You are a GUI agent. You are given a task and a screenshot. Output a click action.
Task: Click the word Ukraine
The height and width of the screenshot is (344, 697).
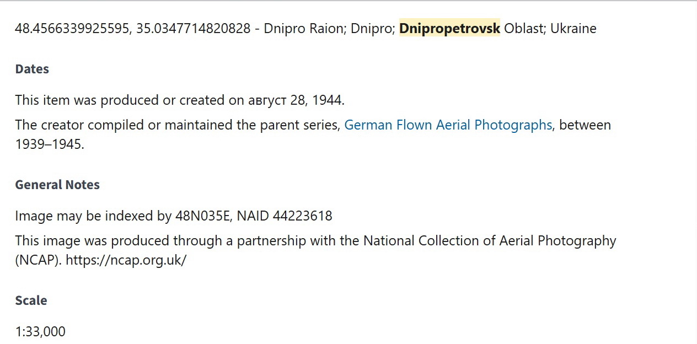[x=573, y=29]
